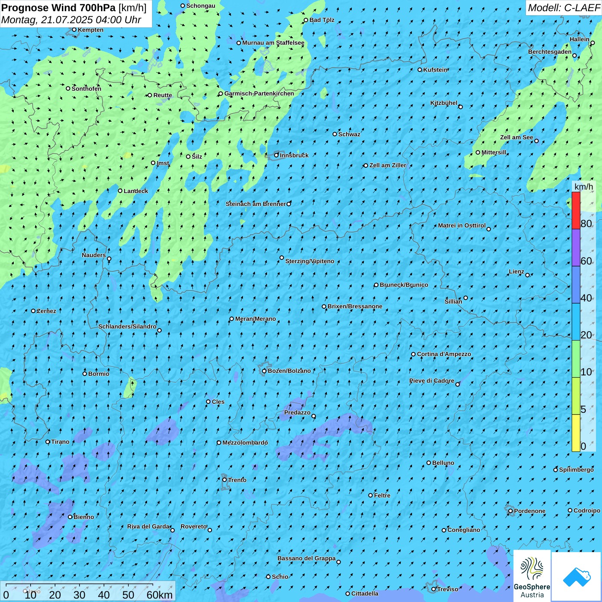602x602 pixels.
Task: Click the Bad Tölz city label
Action: tap(322, 20)
